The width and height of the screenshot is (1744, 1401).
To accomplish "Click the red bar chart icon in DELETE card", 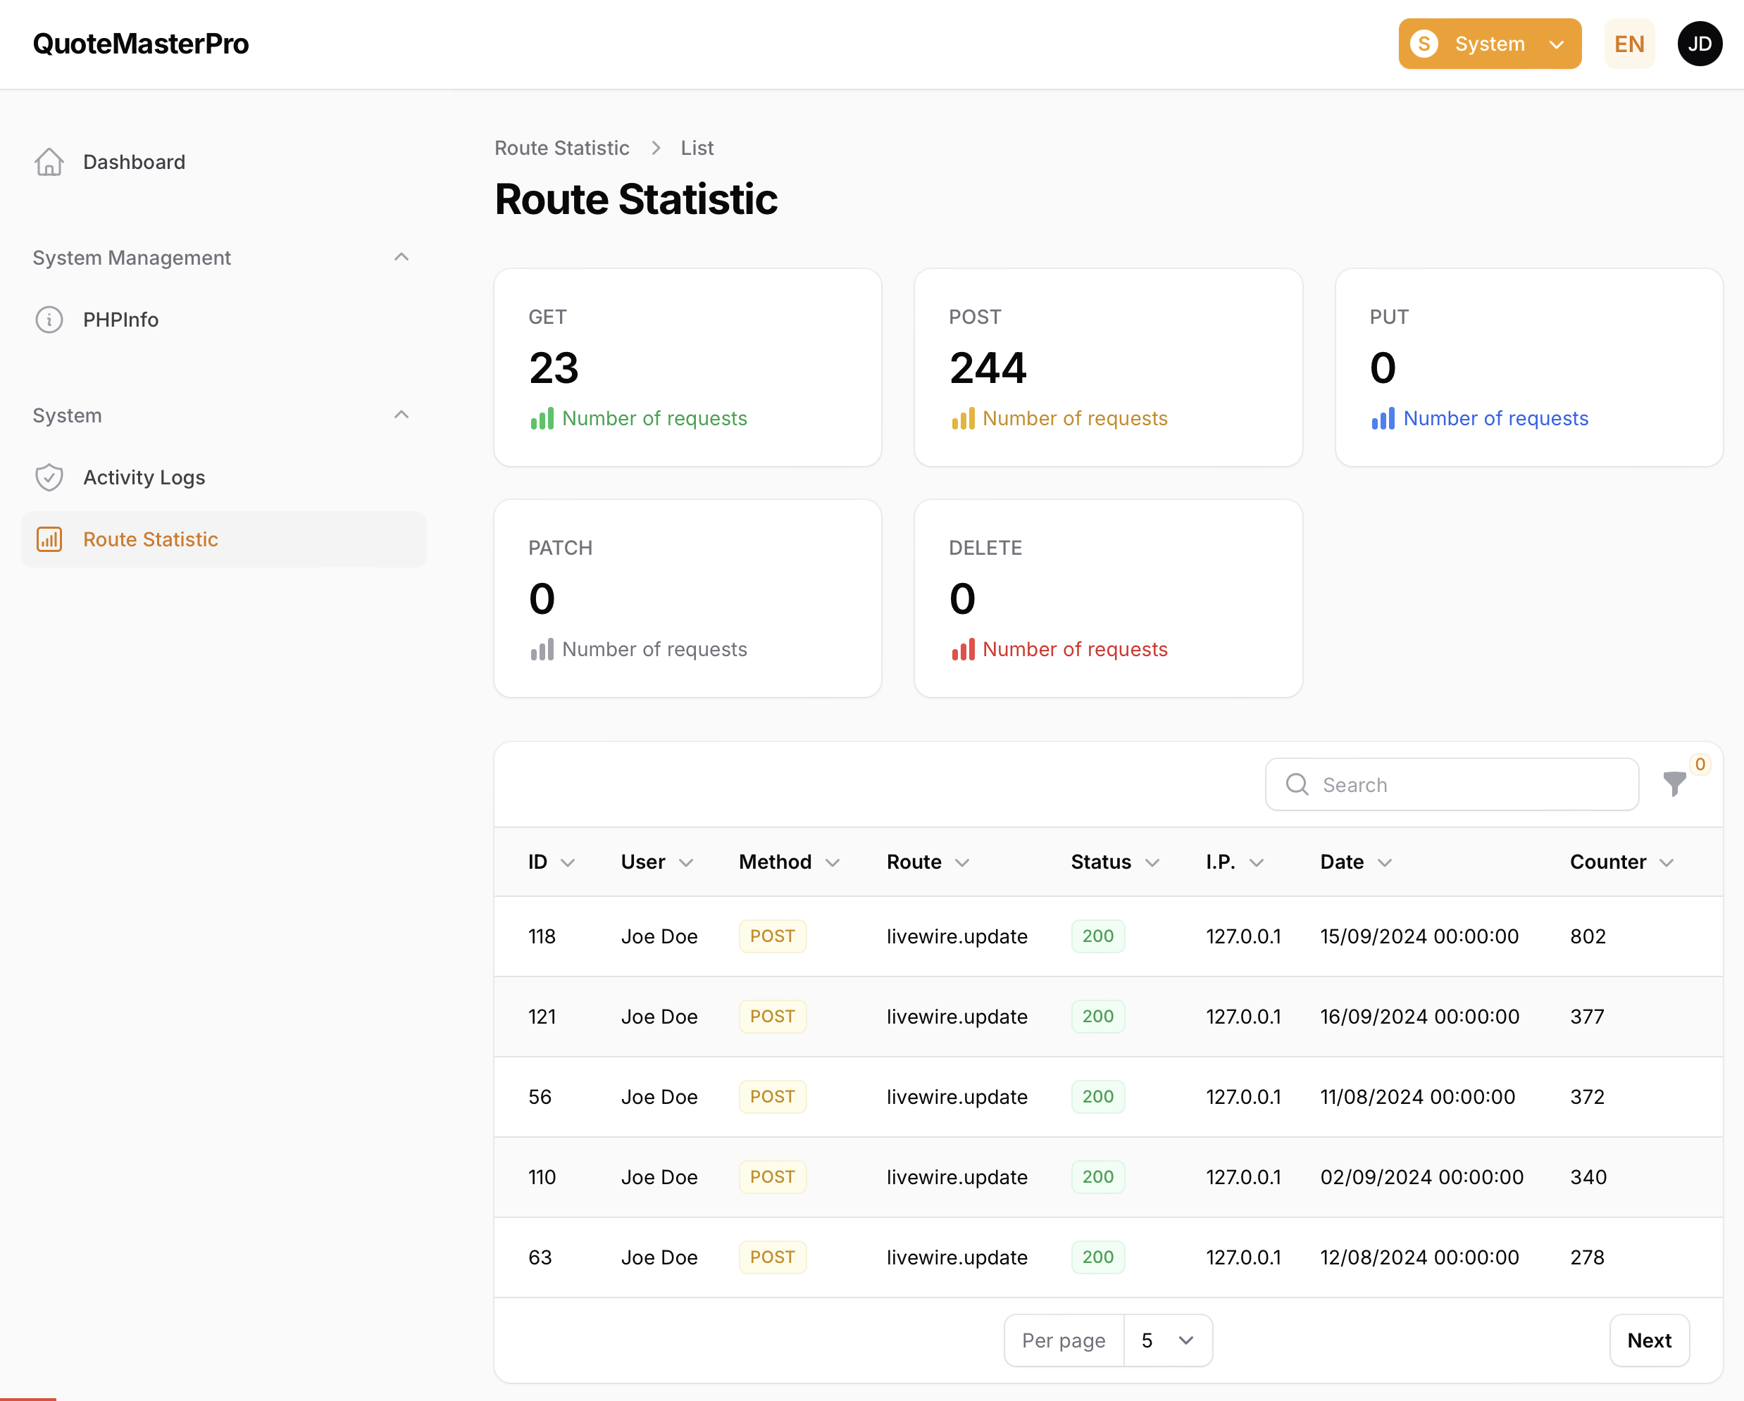I will (x=963, y=649).
